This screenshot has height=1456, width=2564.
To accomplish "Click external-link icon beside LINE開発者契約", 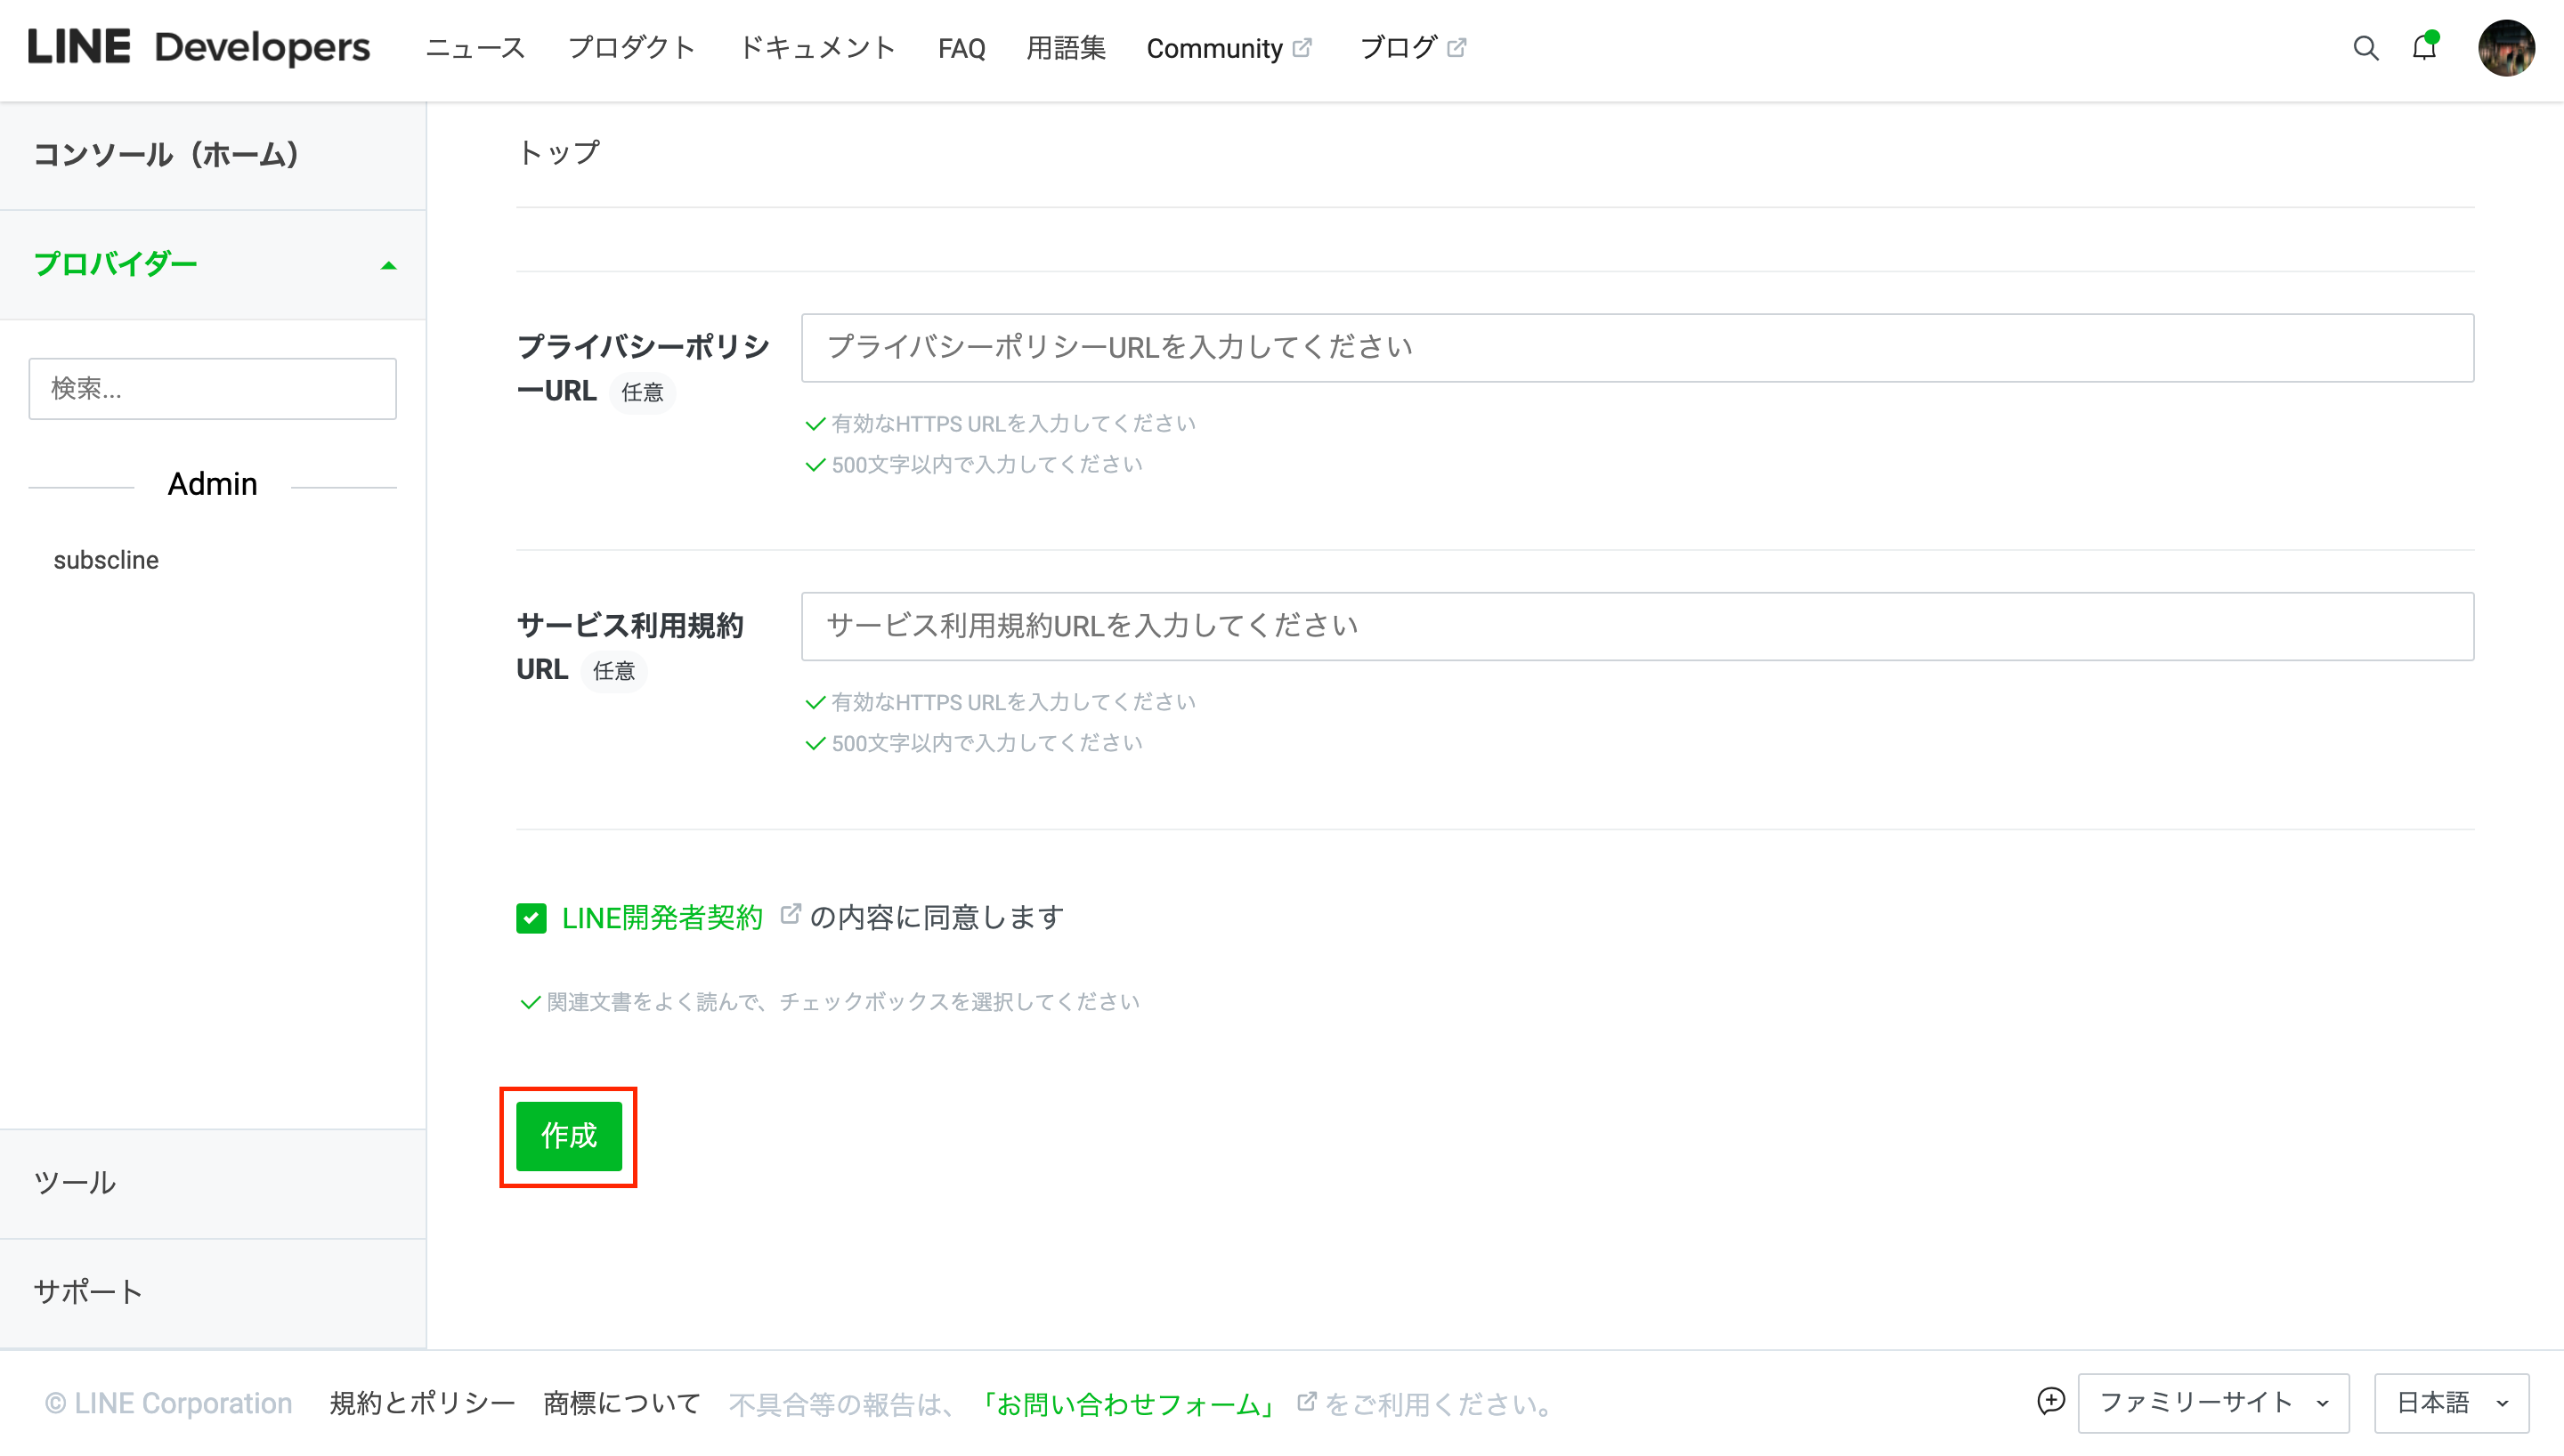I will (x=790, y=914).
